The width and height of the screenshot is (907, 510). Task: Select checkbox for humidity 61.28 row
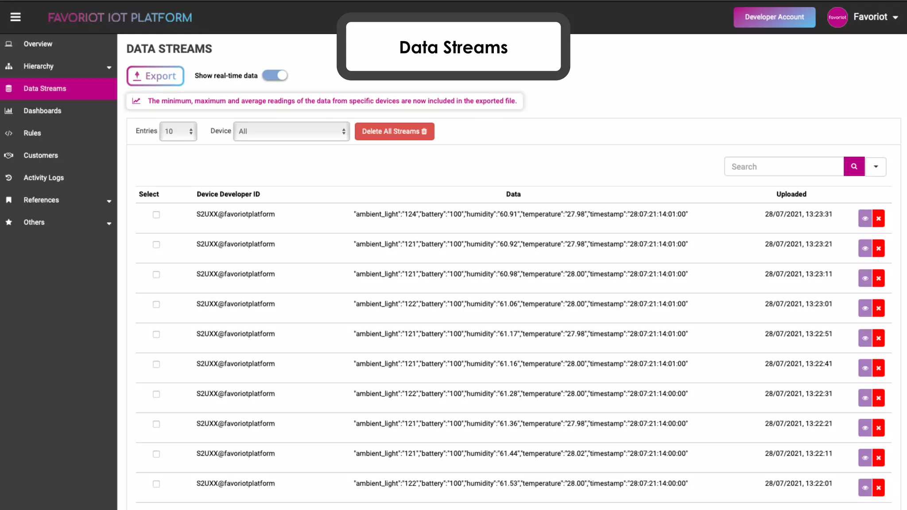click(156, 394)
